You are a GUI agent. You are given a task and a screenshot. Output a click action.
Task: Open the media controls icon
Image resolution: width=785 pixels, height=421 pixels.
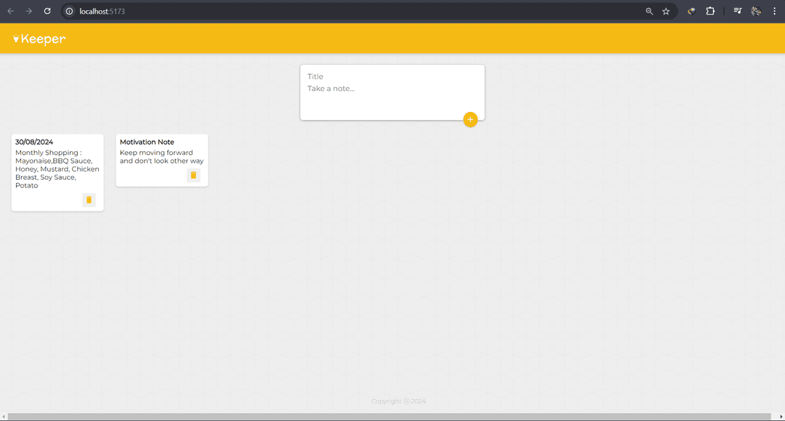tap(737, 11)
